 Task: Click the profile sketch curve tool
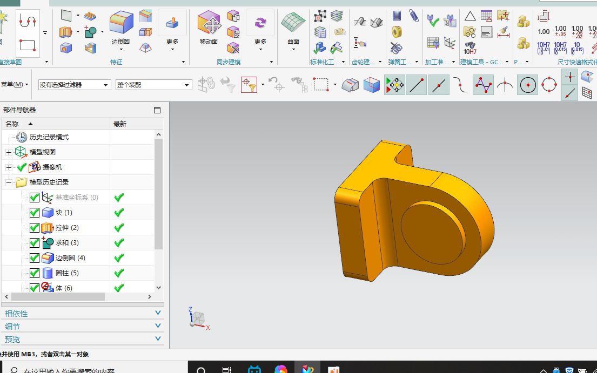click(x=28, y=21)
